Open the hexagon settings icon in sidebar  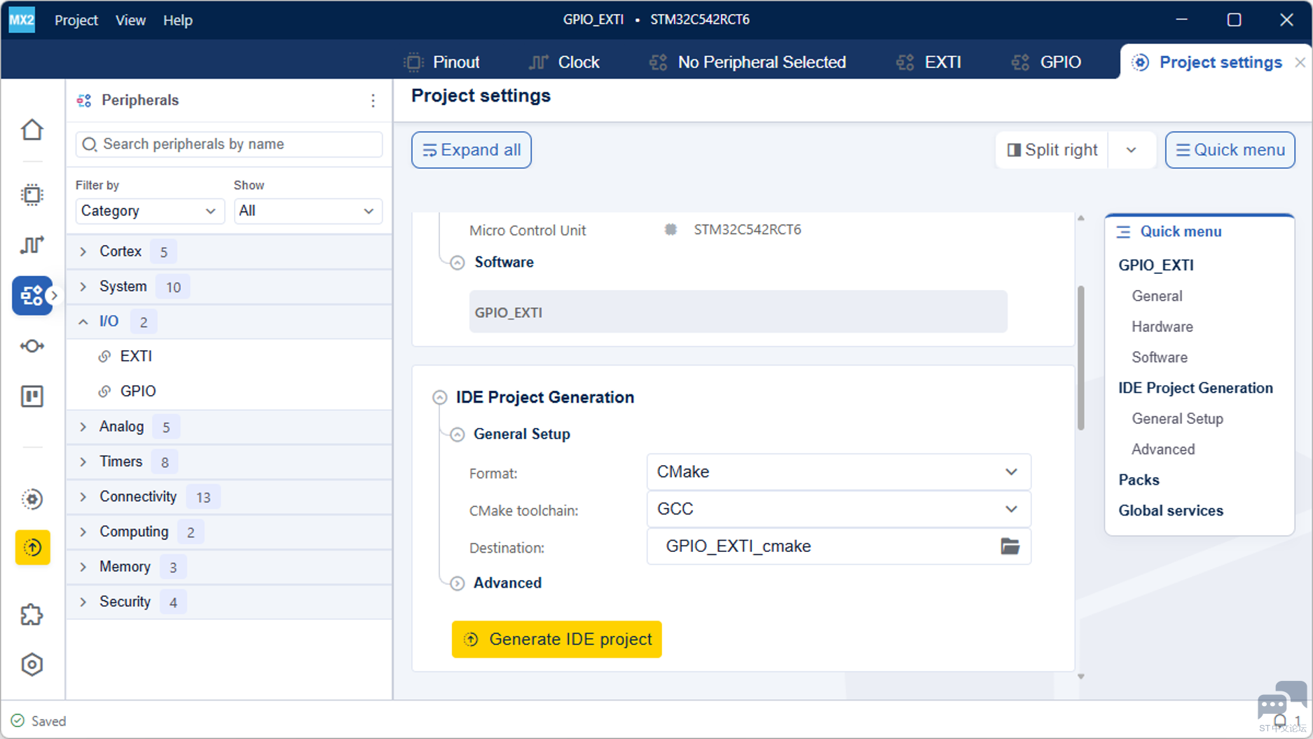pyautogui.click(x=32, y=664)
